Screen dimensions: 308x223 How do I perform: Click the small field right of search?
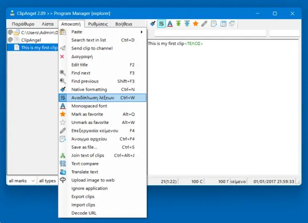coord(284,33)
